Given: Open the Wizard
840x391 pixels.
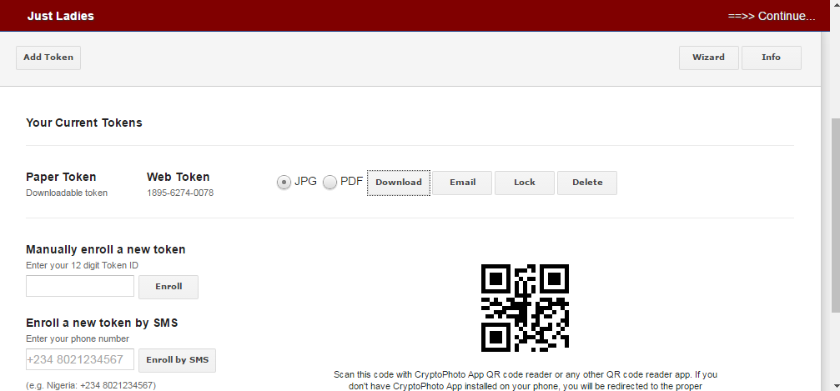Looking at the screenshot, I should click(708, 58).
